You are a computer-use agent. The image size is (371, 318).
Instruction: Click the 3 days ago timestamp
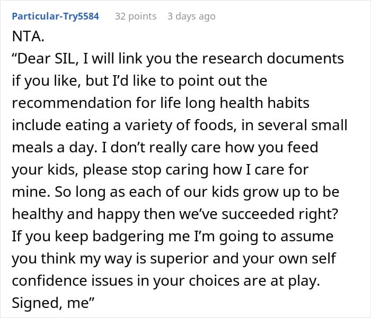(x=191, y=16)
